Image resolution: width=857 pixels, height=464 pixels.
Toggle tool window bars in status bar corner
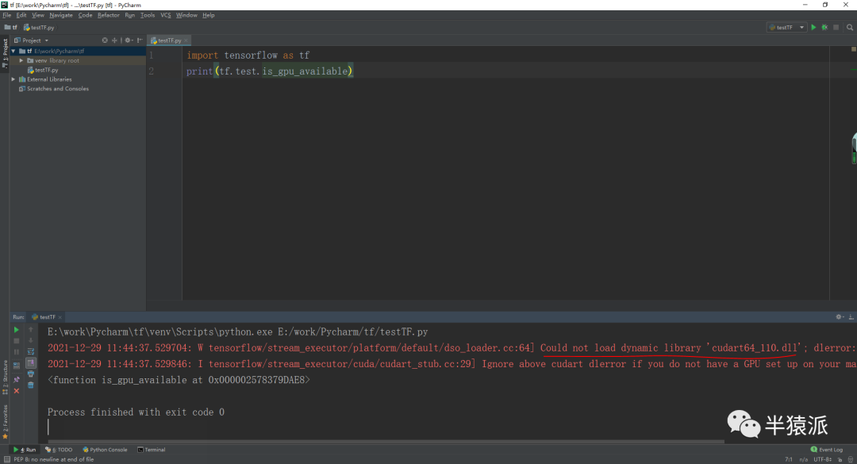[6, 459]
